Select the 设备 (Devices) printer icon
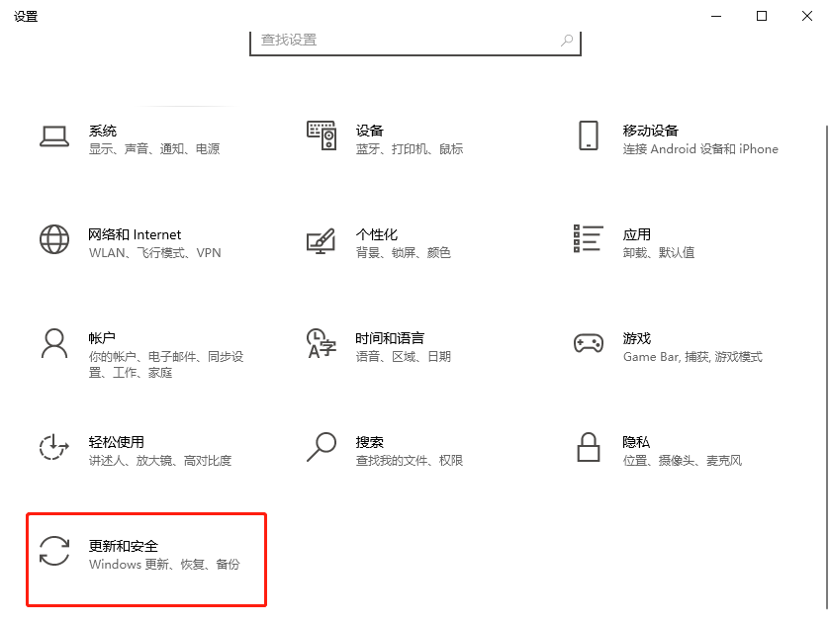 click(x=321, y=136)
